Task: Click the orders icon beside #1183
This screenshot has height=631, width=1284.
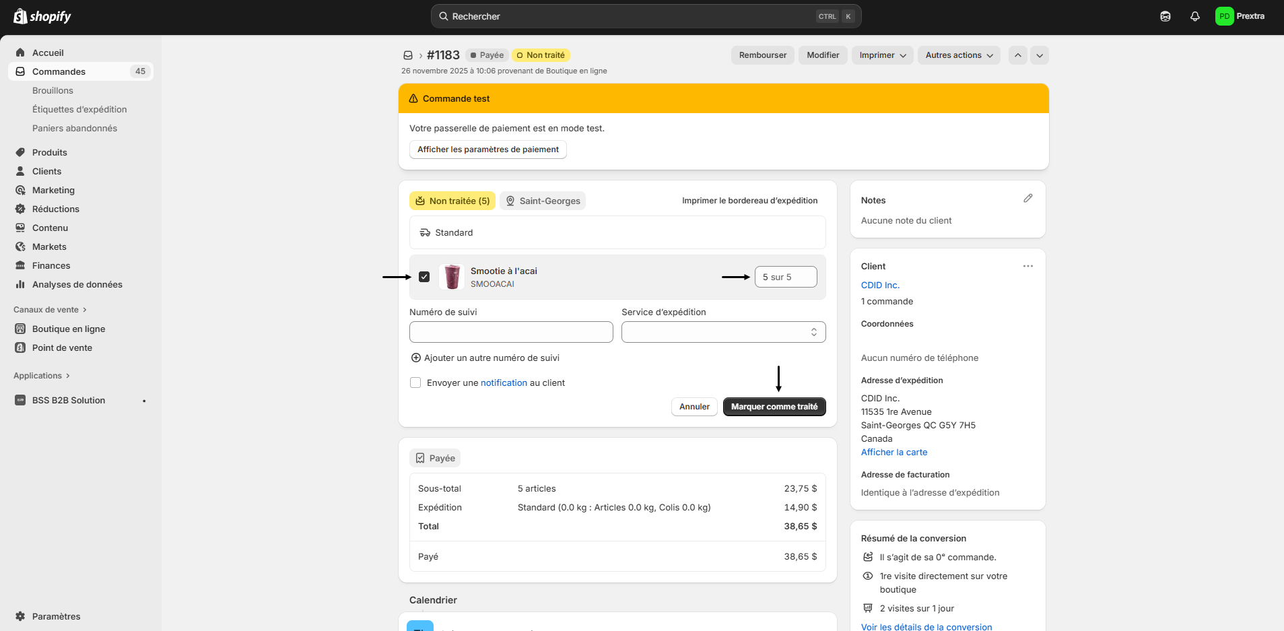Action: click(408, 55)
